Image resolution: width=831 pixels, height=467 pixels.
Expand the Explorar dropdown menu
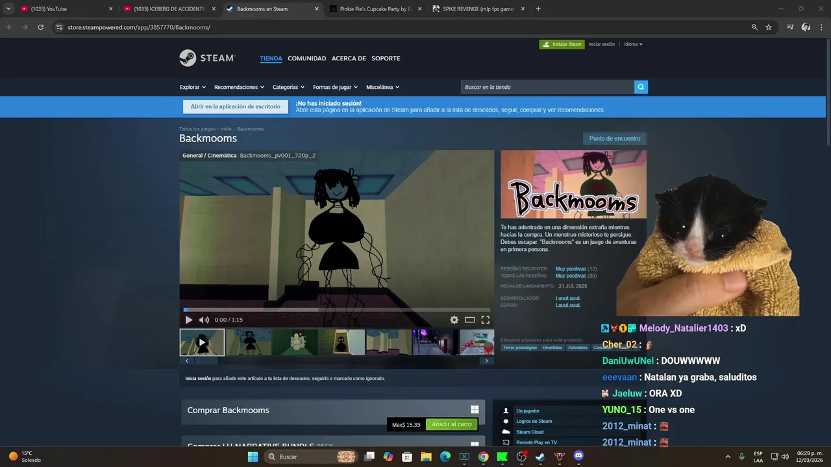(x=192, y=87)
